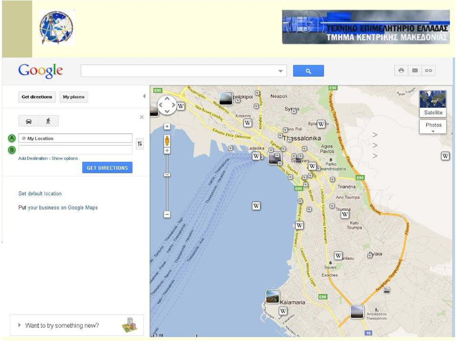Click the Wikipedia marker in the bay
Viewport: 457px width, 341px height.
pyautogui.click(x=256, y=206)
